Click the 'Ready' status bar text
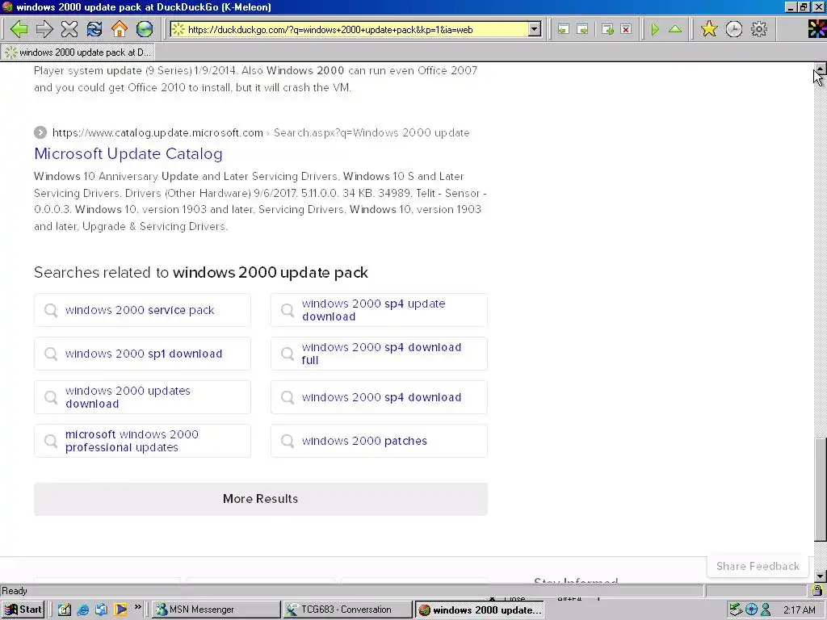Screen dimensions: 827x620 point(15,590)
